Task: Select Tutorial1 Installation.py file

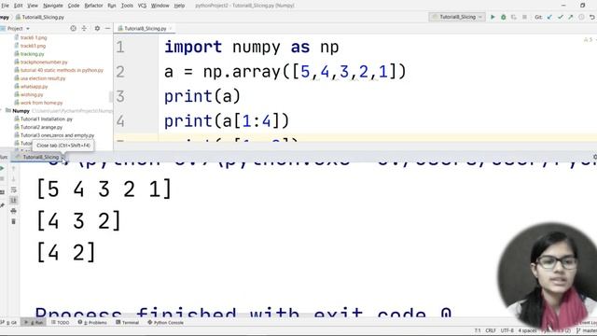Action: pos(44,119)
